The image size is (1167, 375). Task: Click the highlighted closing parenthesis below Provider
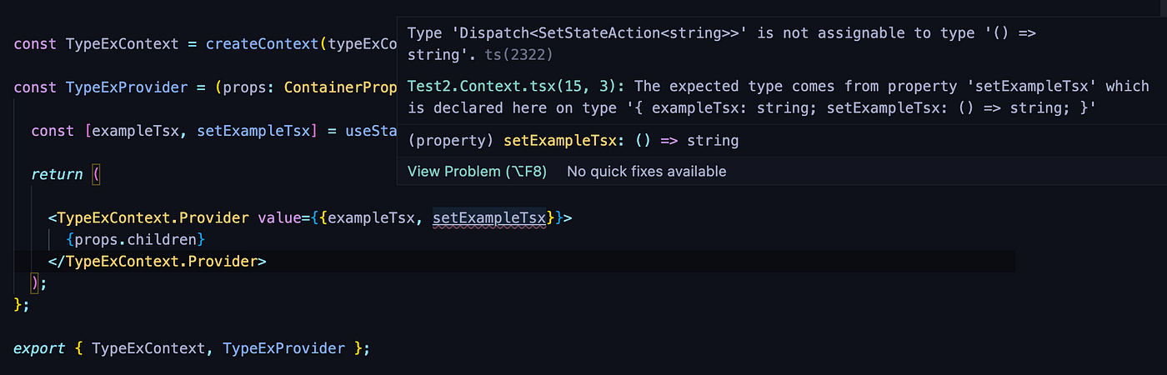(35, 283)
